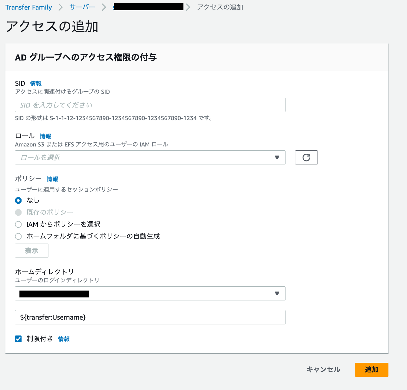Click the 表示 policy preview button

[x=31, y=250]
